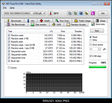This screenshot has height=103, width=112.
Task: Uncheck the Butterfly seek checkbox
Action: (x=9, y=42)
